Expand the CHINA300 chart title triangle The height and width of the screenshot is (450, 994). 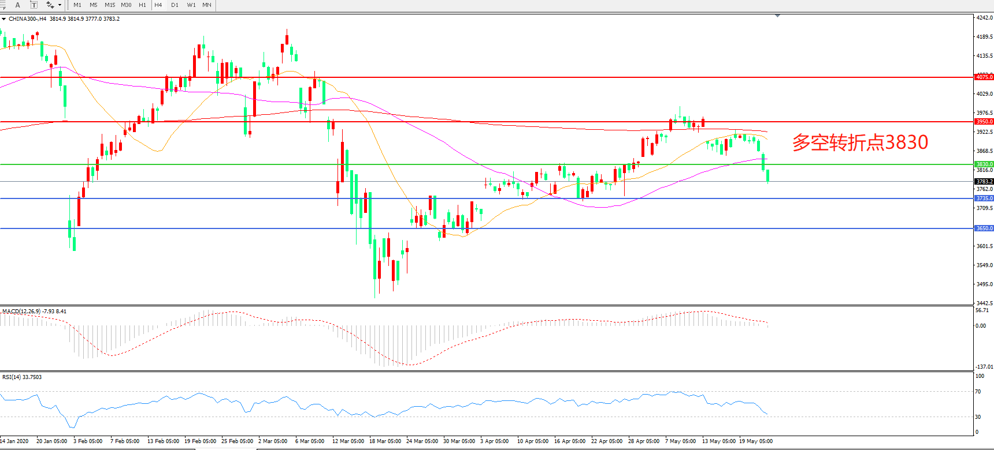pyautogui.click(x=4, y=19)
